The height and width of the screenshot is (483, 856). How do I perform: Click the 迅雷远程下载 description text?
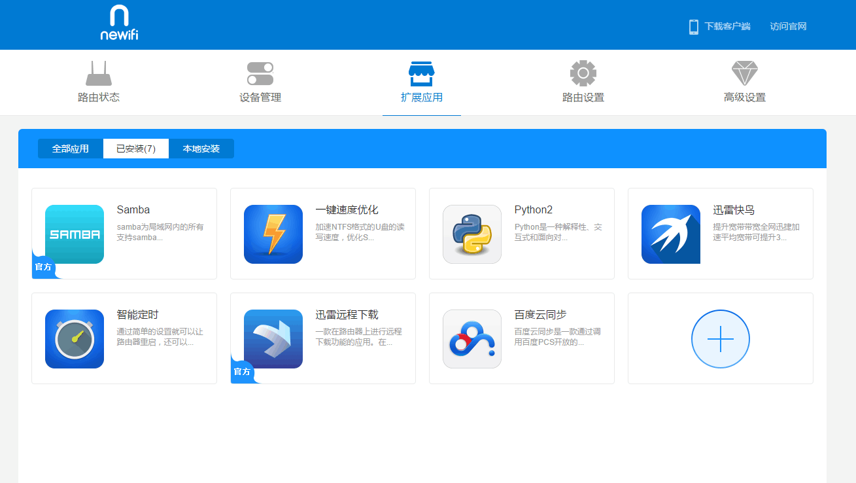359,337
